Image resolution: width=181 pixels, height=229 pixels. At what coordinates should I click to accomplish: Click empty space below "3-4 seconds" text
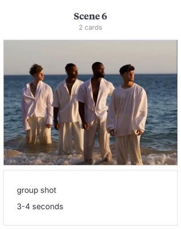click(x=90, y=218)
